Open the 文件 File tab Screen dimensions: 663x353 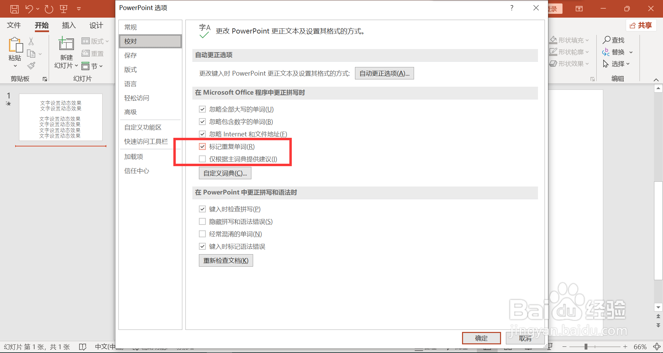(x=14, y=25)
